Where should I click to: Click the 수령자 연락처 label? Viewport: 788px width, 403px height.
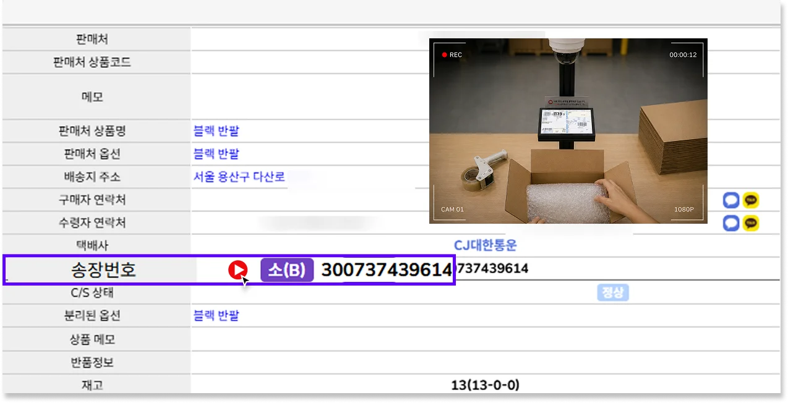[92, 223]
